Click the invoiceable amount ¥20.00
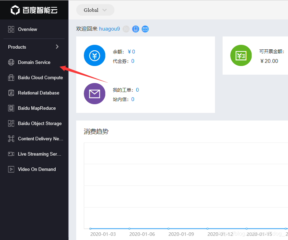The height and width of the screenshot is (240, 288). click(269, 61)
